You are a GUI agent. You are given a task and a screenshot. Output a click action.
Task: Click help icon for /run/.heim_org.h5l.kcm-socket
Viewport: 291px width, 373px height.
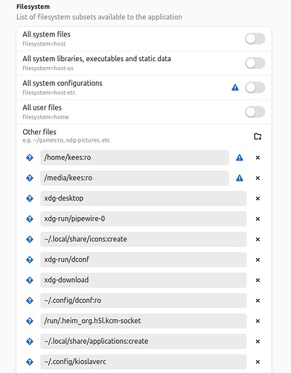[x=30, y=321]
